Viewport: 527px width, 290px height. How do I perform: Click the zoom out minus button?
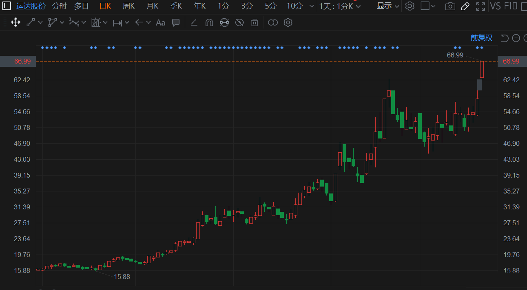click(x=516, y=38)
